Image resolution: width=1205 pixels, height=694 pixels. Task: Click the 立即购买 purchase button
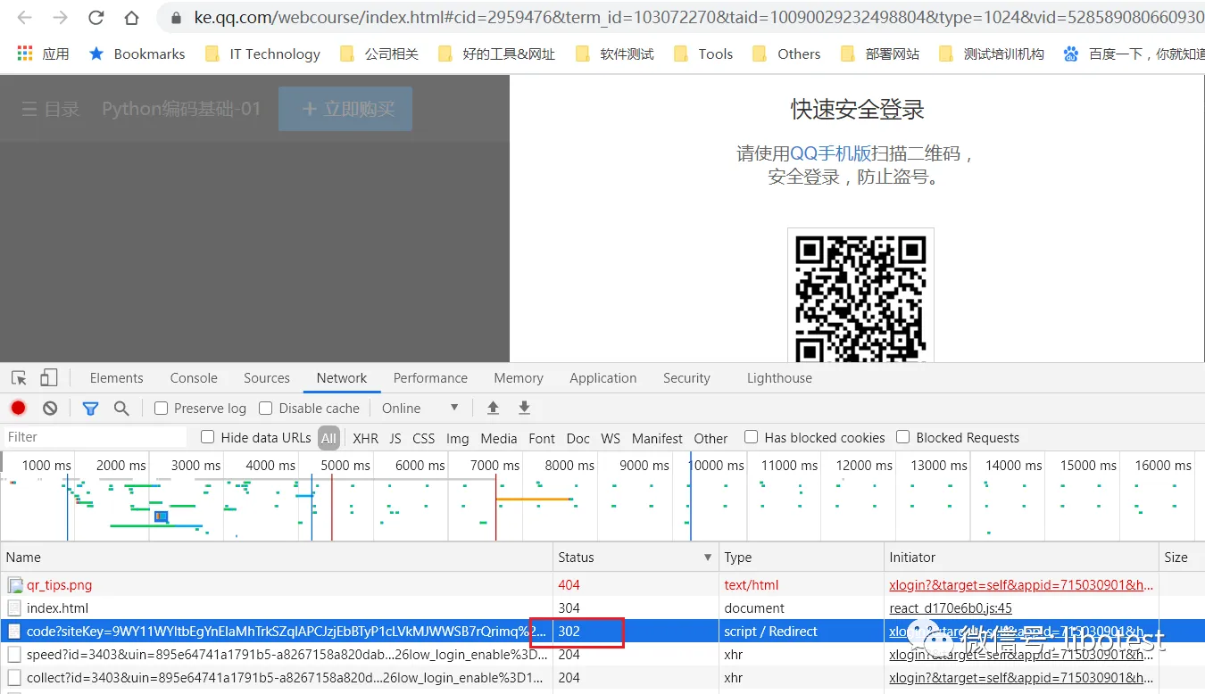point(345,108)
